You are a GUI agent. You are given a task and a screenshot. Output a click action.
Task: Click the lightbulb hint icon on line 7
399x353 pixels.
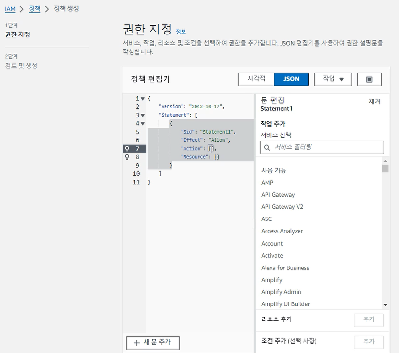pos(127,149)
